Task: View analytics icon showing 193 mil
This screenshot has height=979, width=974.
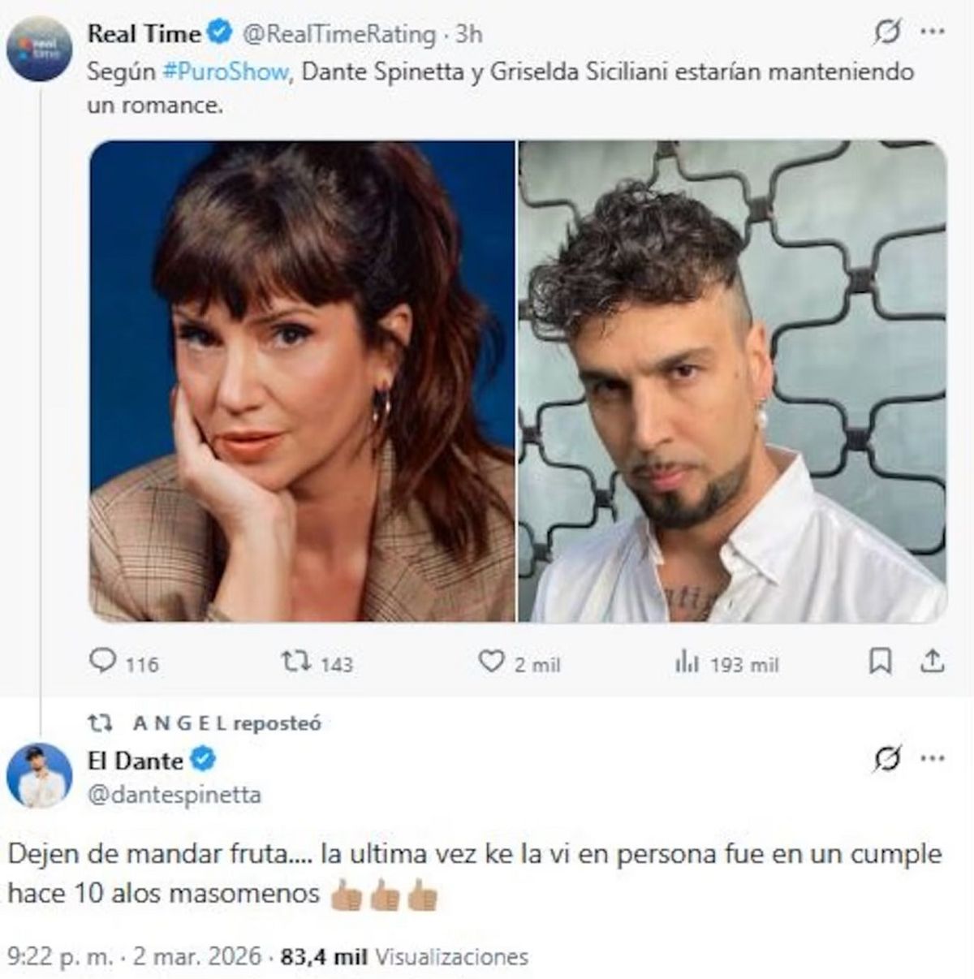Action: click(x=687, y=663)
